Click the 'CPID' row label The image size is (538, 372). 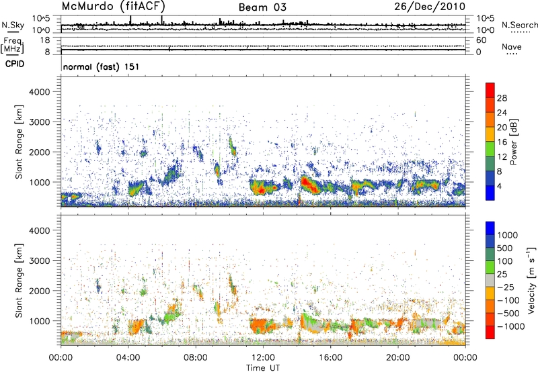coord(14,64)
